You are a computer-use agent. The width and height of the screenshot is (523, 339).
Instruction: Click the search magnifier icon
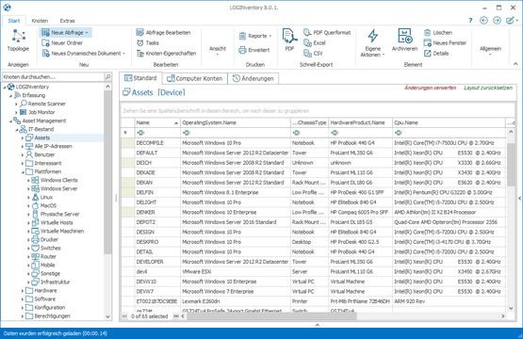[x=107, y=76]
